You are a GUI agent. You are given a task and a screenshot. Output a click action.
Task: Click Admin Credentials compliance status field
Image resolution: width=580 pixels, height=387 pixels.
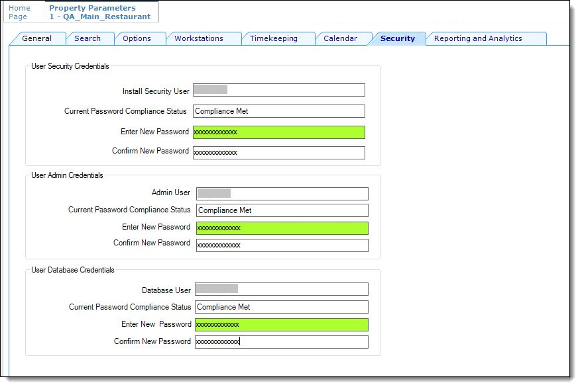282,210
